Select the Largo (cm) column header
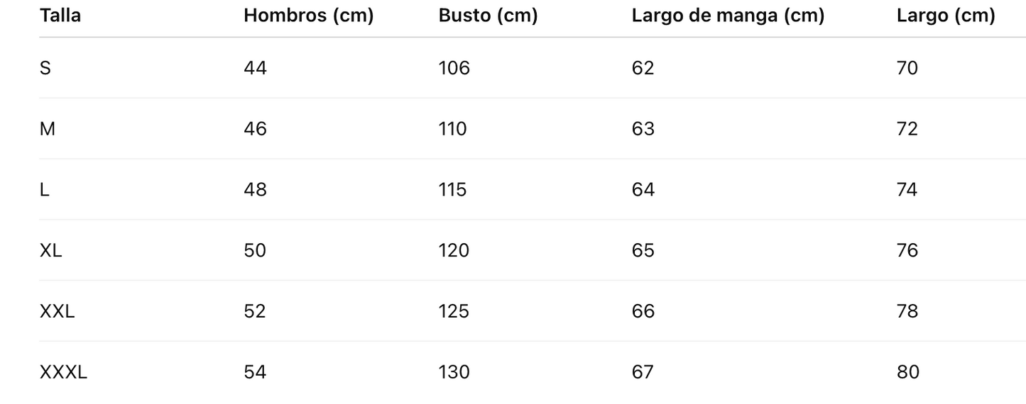Image resolution: width=1026 pixels, height=404 pixels. [x=946, y=16]
